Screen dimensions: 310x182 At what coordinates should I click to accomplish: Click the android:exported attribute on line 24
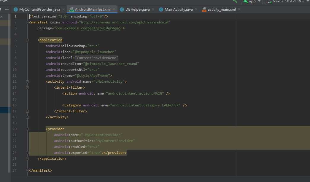[x=71, y=153]
